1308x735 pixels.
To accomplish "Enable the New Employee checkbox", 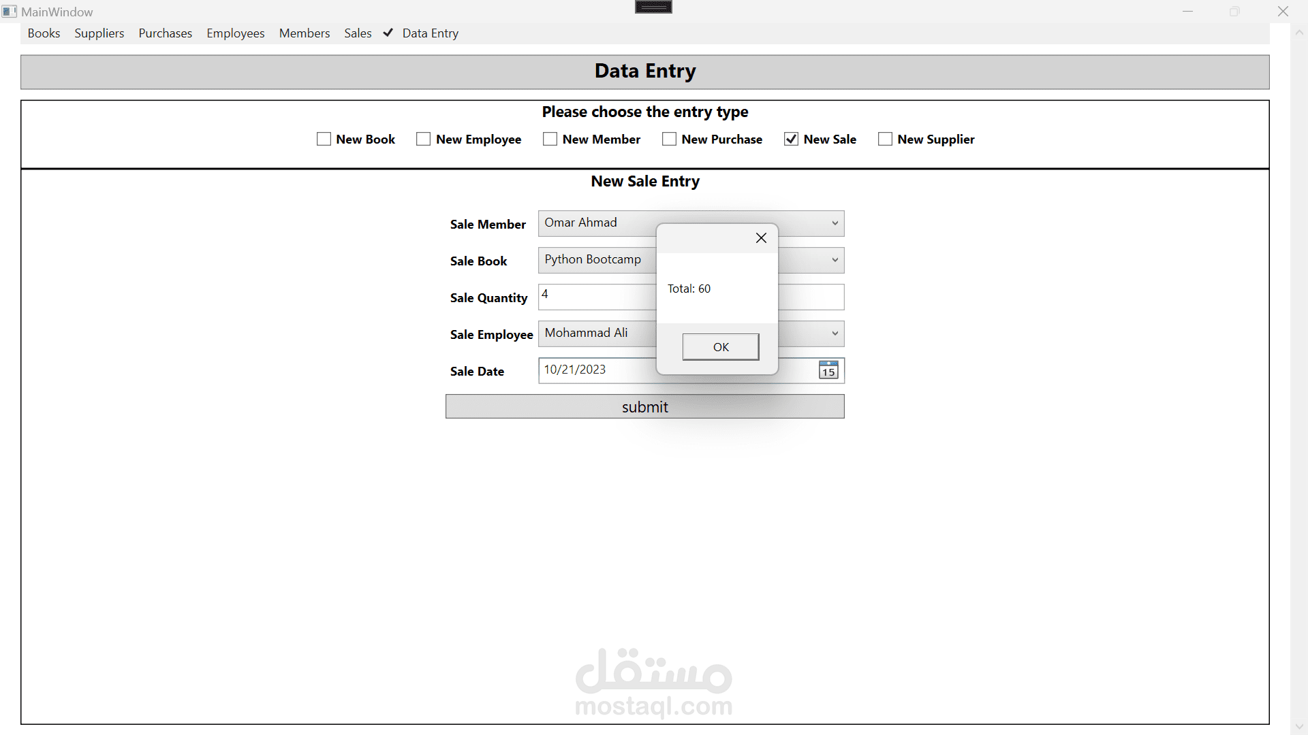I will click(423, 140).
